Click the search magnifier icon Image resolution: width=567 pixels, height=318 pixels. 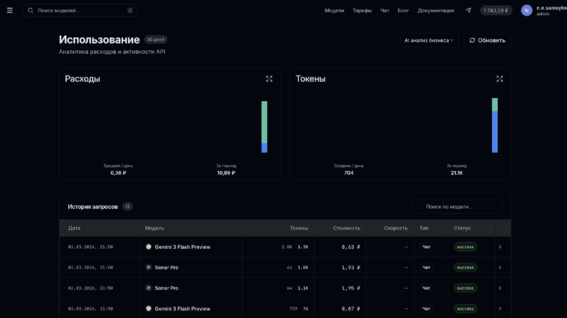click(30, 11)
